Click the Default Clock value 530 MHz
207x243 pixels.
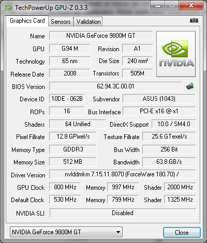(x=65, y=200)
